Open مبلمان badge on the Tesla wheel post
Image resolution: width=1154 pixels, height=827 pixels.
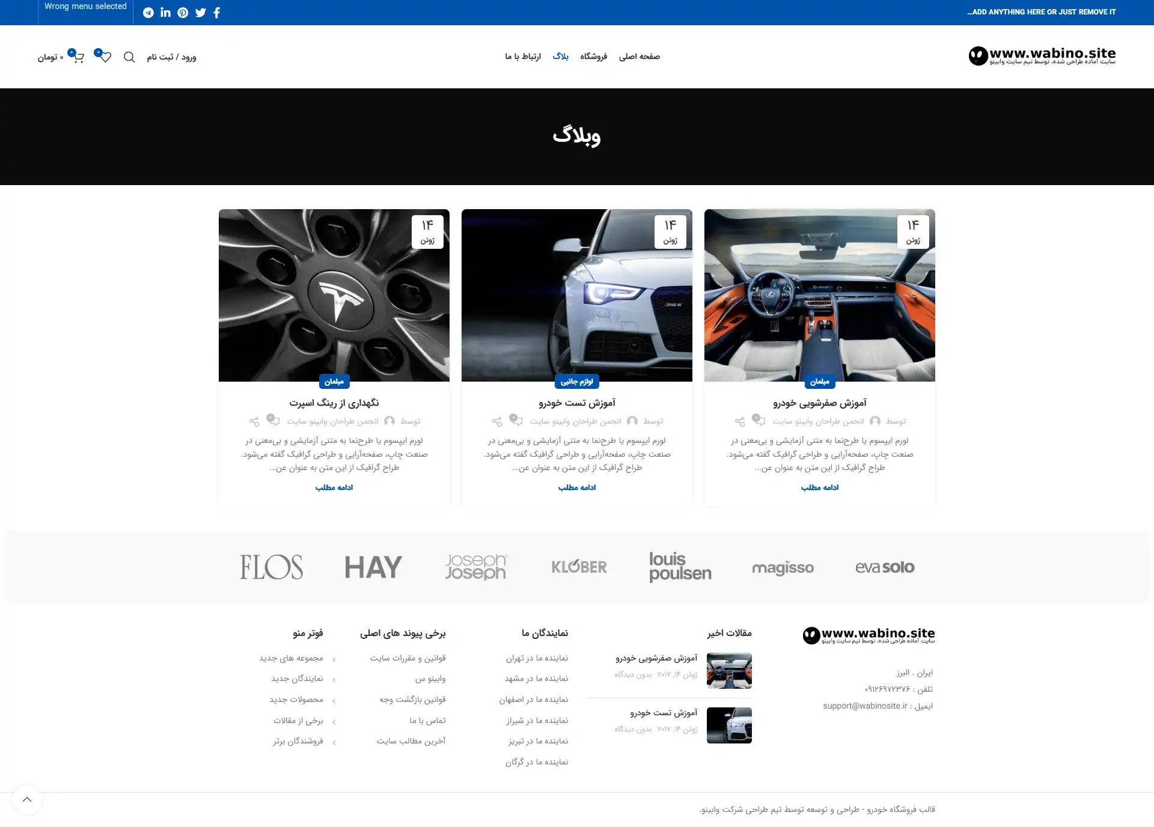click(x=334, y=382)
